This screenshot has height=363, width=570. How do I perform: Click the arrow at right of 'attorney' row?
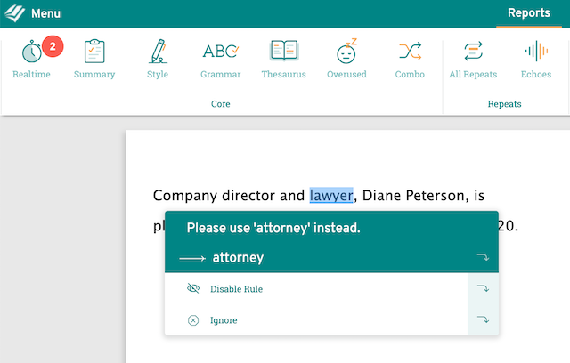[x=483, y=257]
